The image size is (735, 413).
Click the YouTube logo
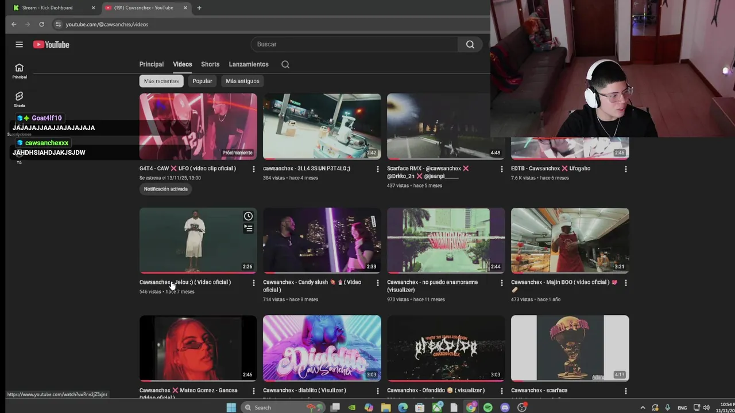(x=51, y=45)
